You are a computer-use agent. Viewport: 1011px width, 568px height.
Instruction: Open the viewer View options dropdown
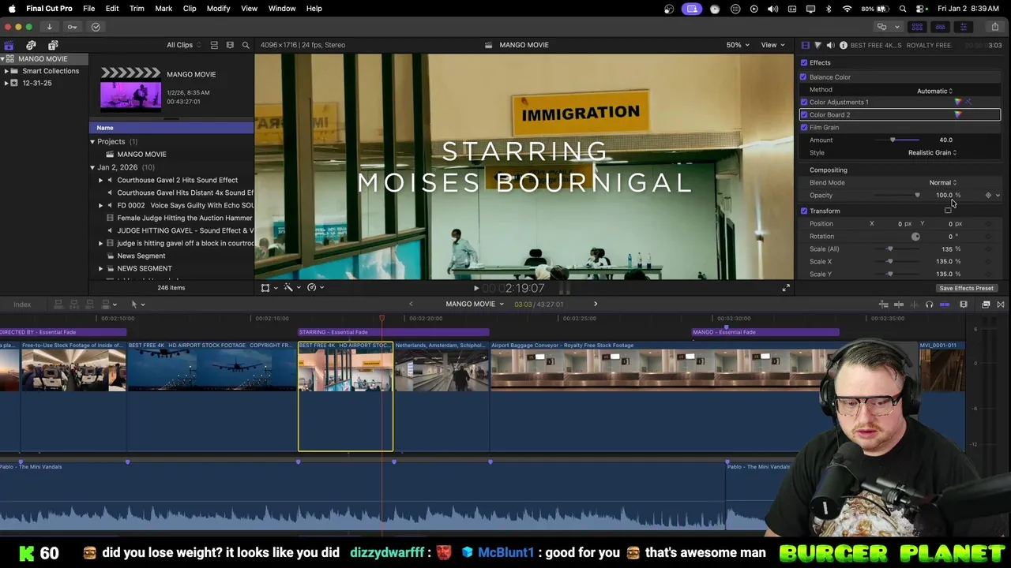772,45
